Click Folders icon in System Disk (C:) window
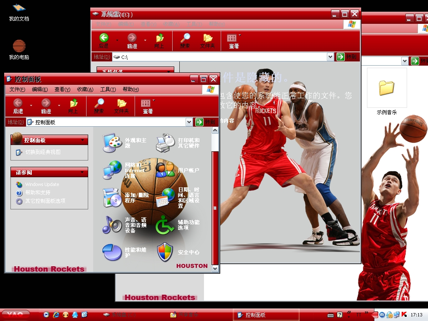Screen dimensions: 428x321 tap(208, 38)
